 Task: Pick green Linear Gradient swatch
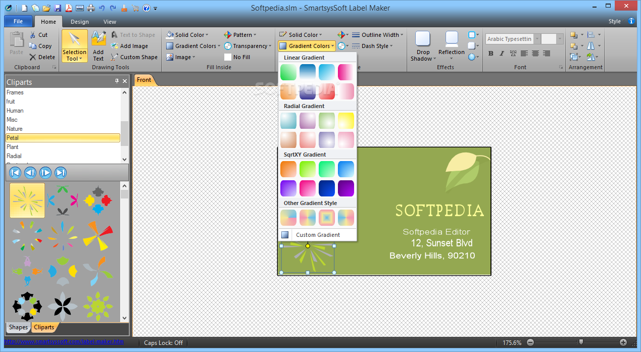pos(288,72)
